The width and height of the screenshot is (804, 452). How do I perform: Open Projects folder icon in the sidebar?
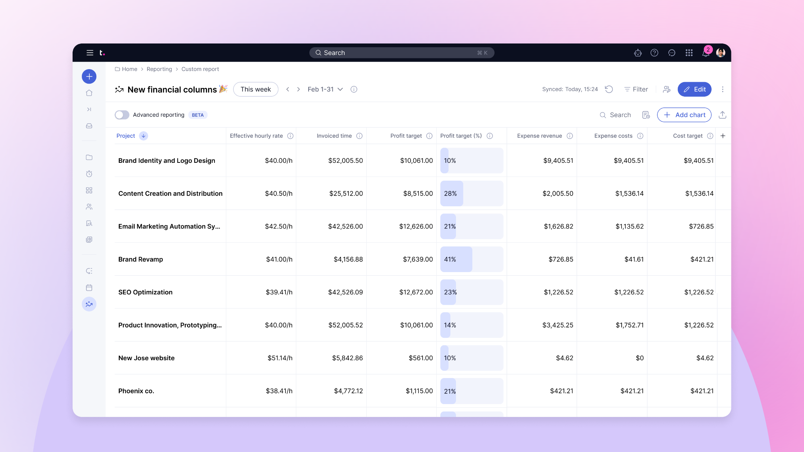89,157
